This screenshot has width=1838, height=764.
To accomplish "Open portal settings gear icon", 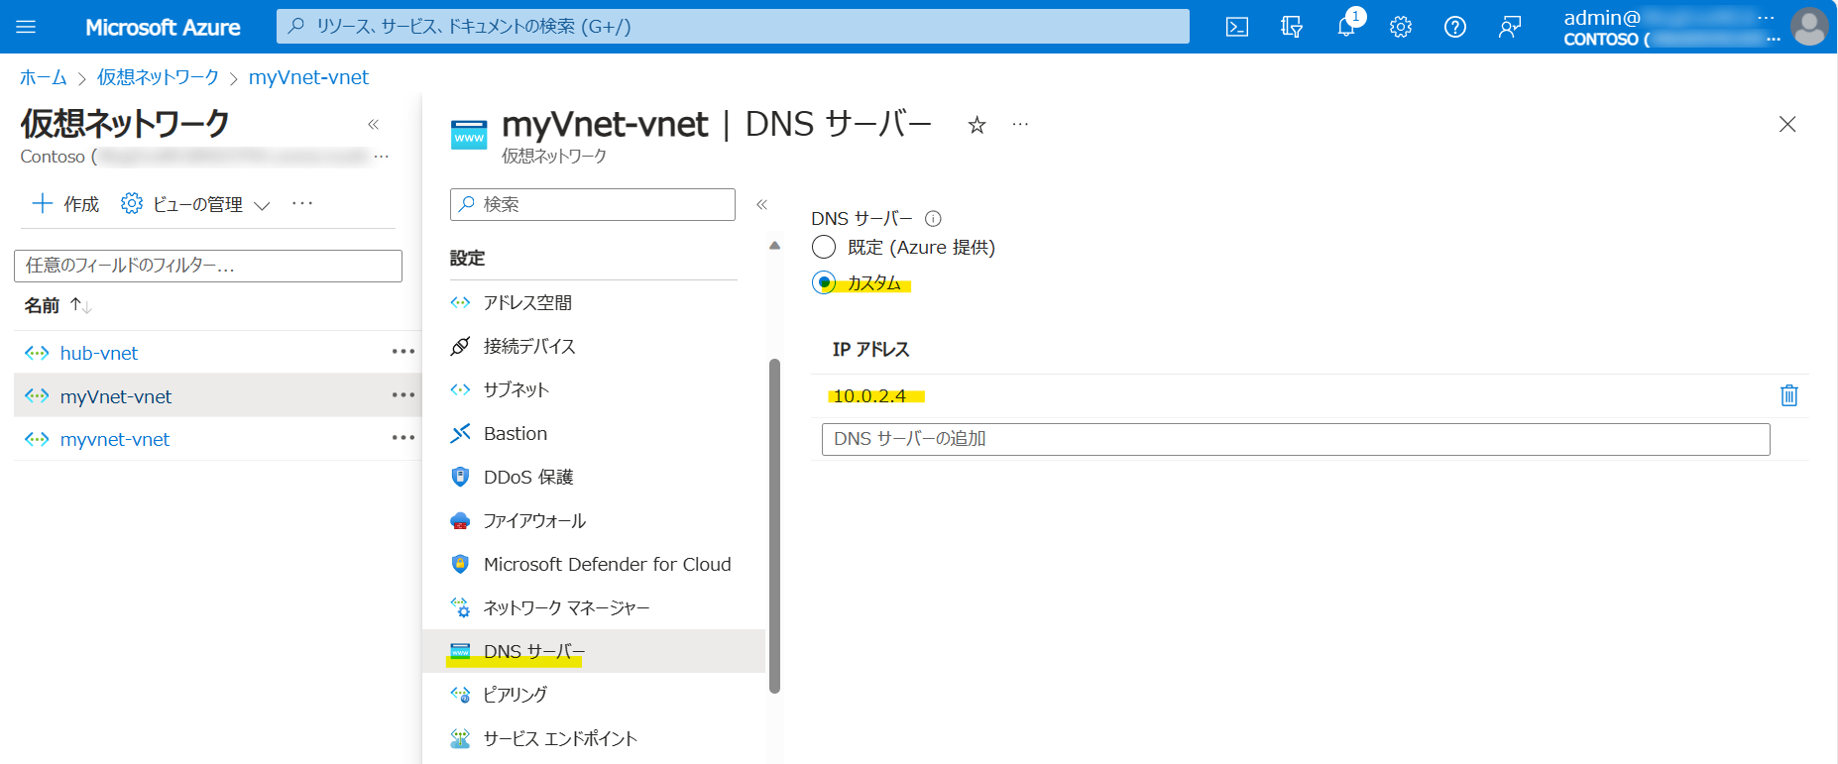I will (1401, 27).
